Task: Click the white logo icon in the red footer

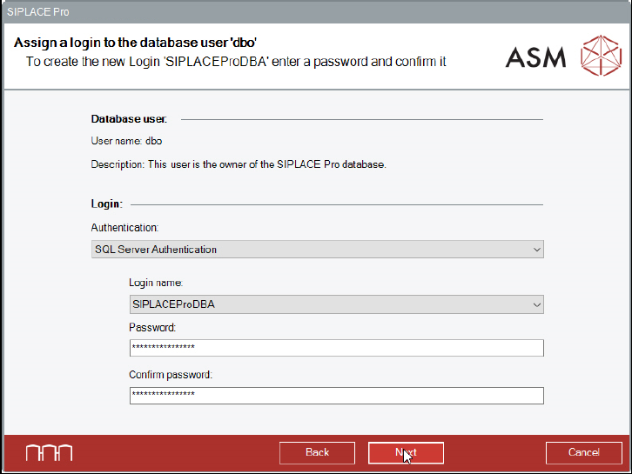Action: pyautogui.click(x=49, y=452)
